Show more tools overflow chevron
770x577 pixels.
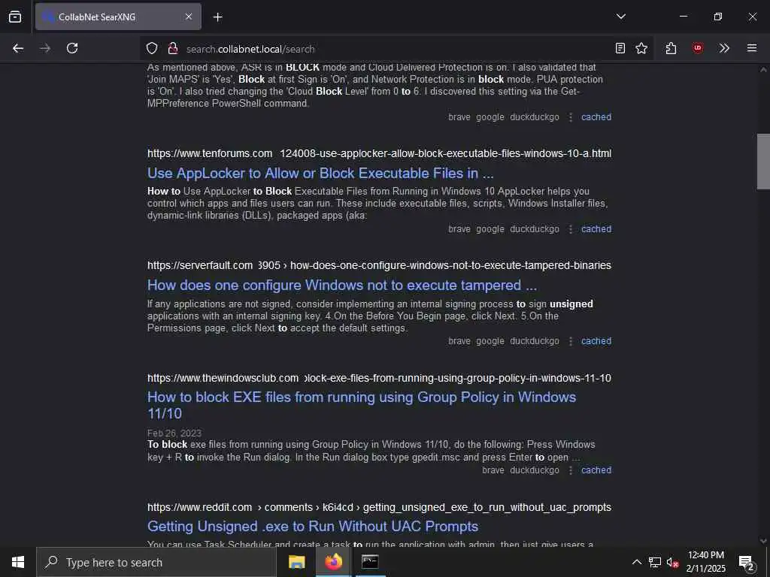tap(724, 48)
